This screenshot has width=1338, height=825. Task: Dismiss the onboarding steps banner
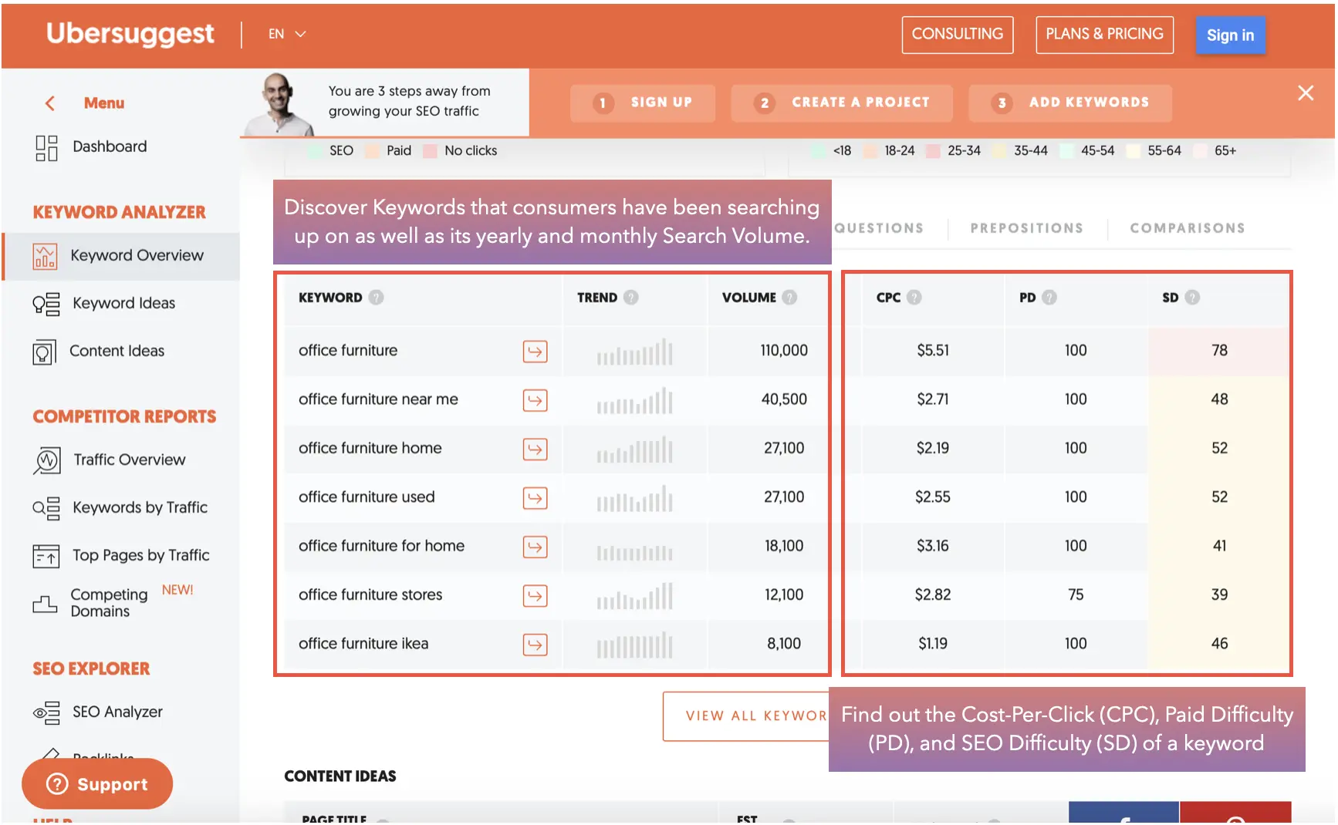click(1305, 93)
